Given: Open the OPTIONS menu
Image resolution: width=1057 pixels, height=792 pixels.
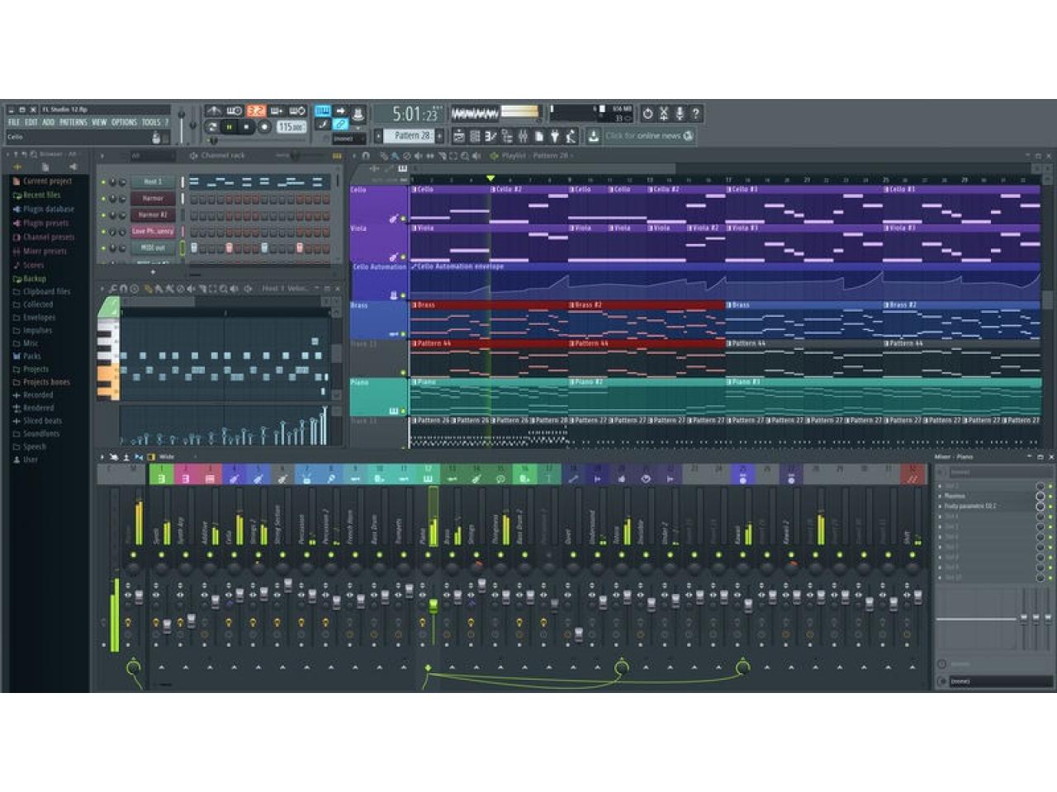Looking at the screenshot, I should (x=124, y=122).
